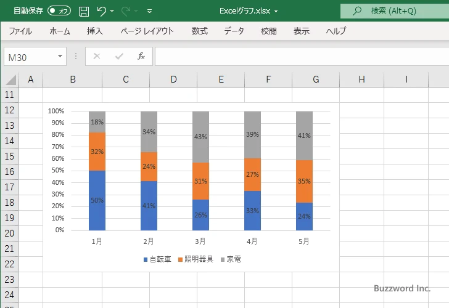Click the 24% blue segment for 5月

(305, 216)
